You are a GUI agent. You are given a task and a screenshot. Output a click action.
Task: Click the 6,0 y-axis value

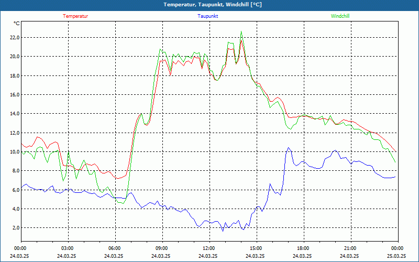[x=16, y=190]
